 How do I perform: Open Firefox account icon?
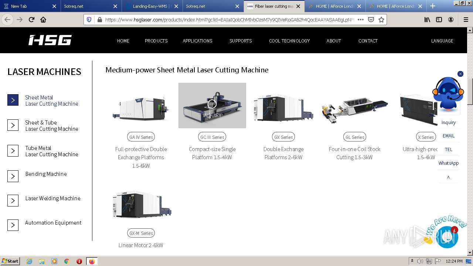pyautogui.click(x=451, y=20)
